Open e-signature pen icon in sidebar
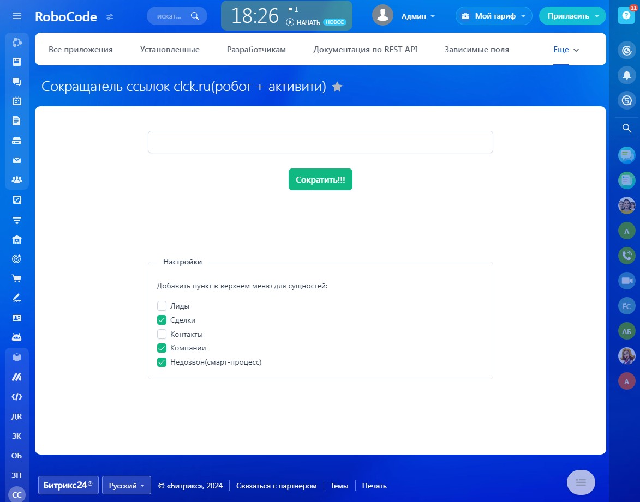Image resolution: width=640 pixels, height=502 pixels. 17,298
